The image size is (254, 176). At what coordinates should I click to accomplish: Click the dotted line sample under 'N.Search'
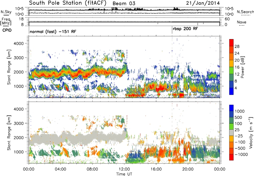246,15
